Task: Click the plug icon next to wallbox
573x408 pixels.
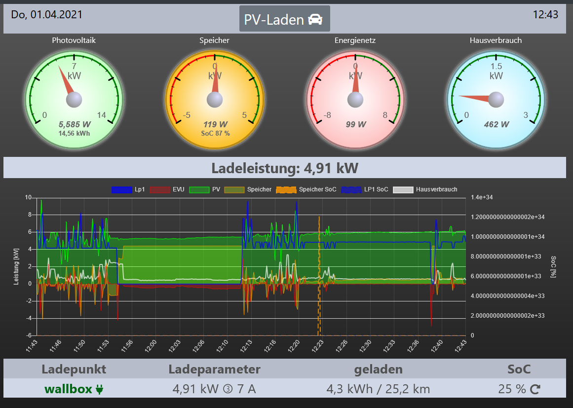Action: click(100, 389)
